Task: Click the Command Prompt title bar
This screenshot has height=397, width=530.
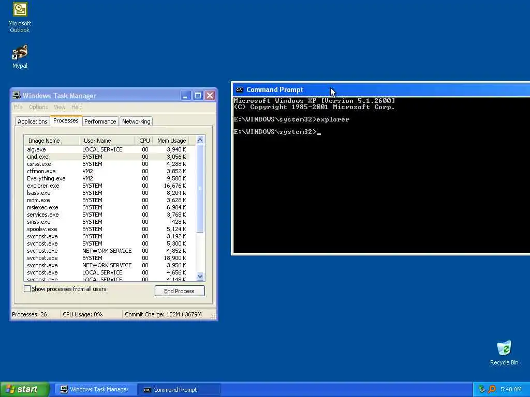Action: pos(381,90)
